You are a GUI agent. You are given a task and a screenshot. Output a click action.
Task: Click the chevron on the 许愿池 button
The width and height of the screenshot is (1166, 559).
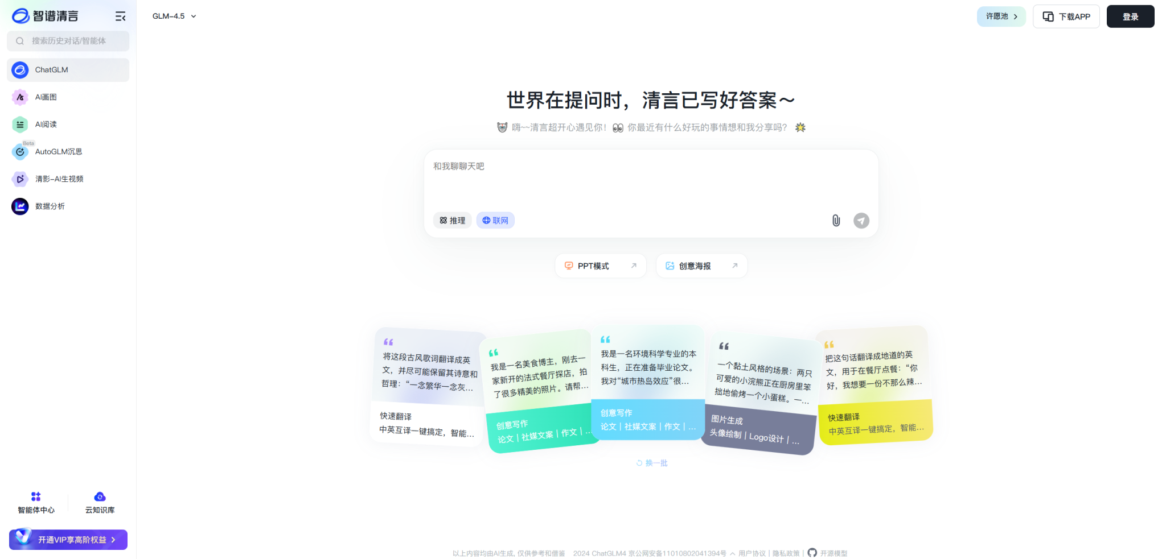coord(1016,16)
